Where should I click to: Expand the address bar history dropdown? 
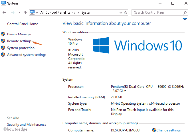[x=120, y=13]
